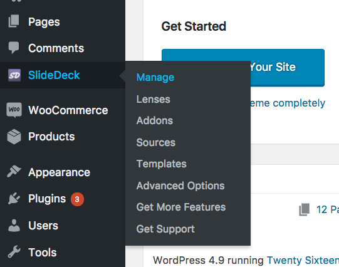Select Get More Features entry
This screenshot has height=267, width=339.
pos(181,207)
